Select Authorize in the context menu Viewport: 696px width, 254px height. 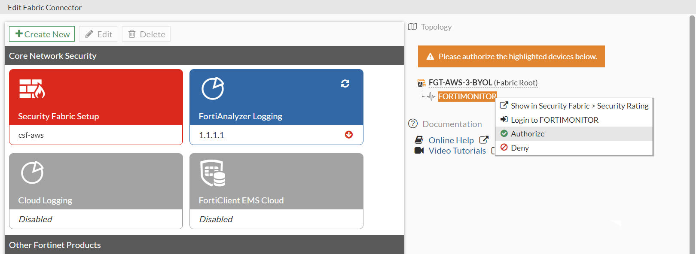528,134
